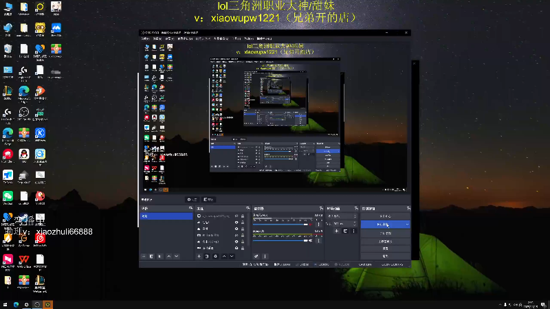
Task: Hide the second source via its eye toggle
Action: (x=236, y=222)
